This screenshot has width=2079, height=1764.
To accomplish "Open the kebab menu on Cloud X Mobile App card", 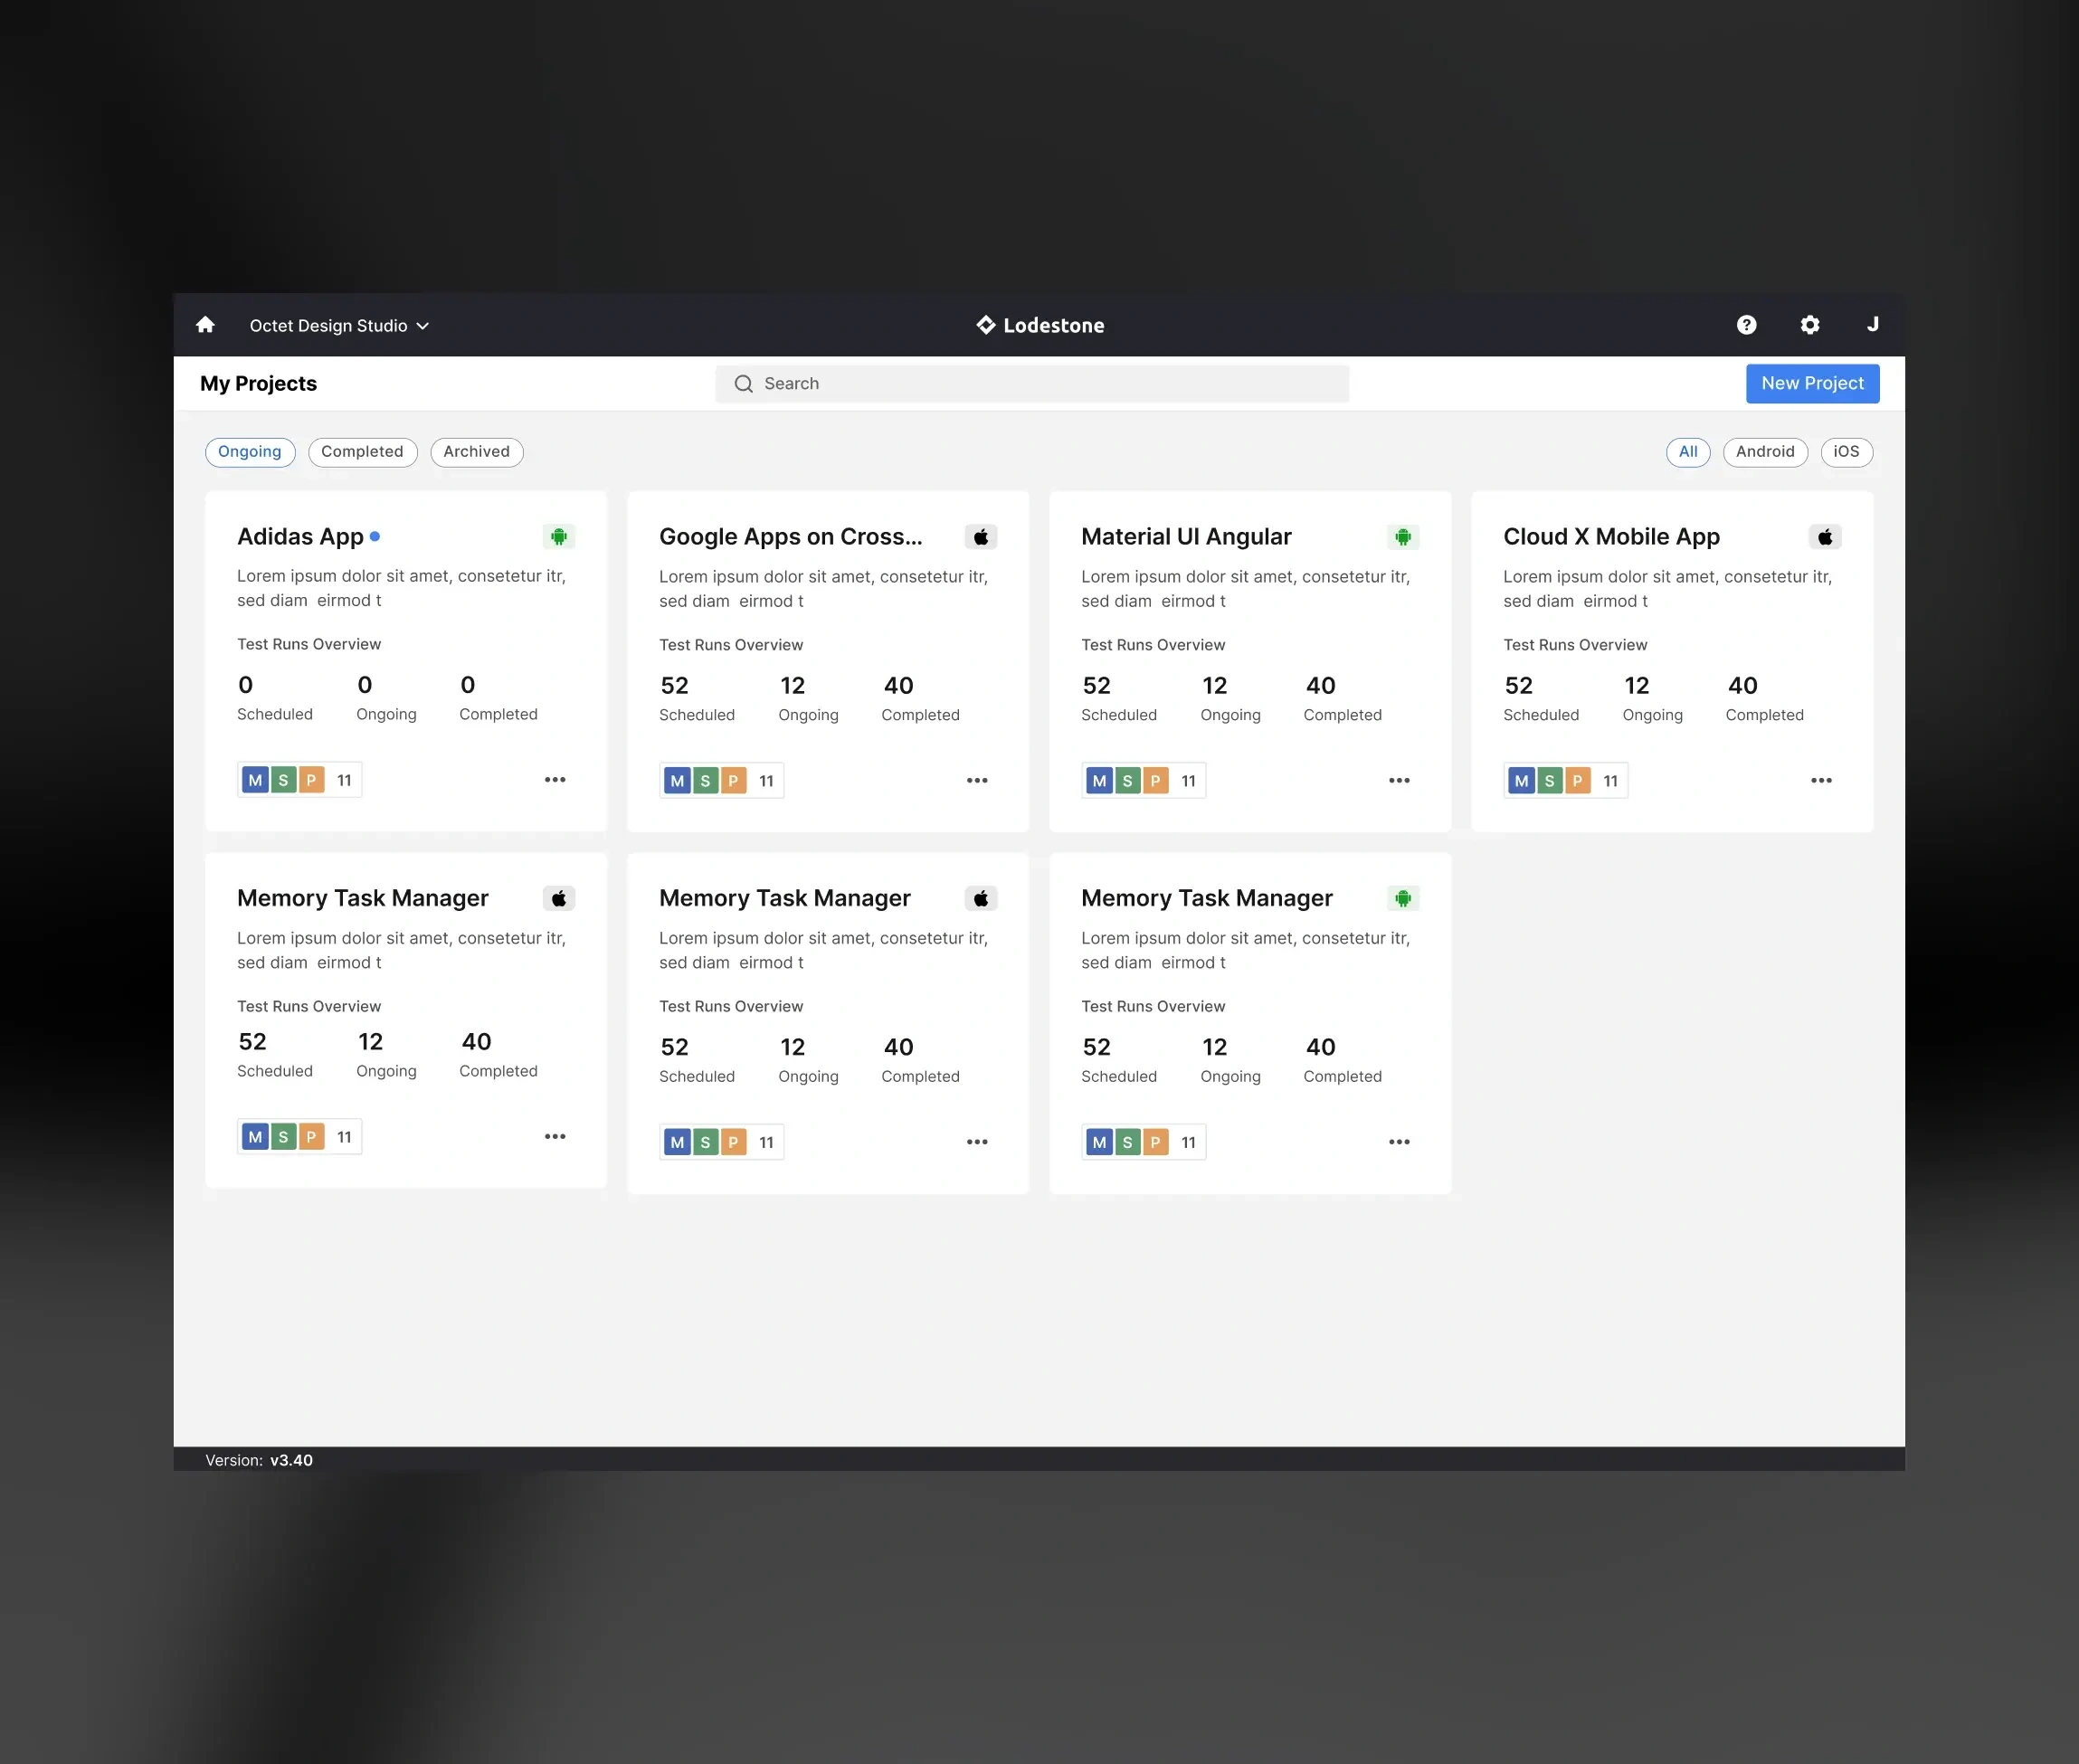I will [1821, 779].
